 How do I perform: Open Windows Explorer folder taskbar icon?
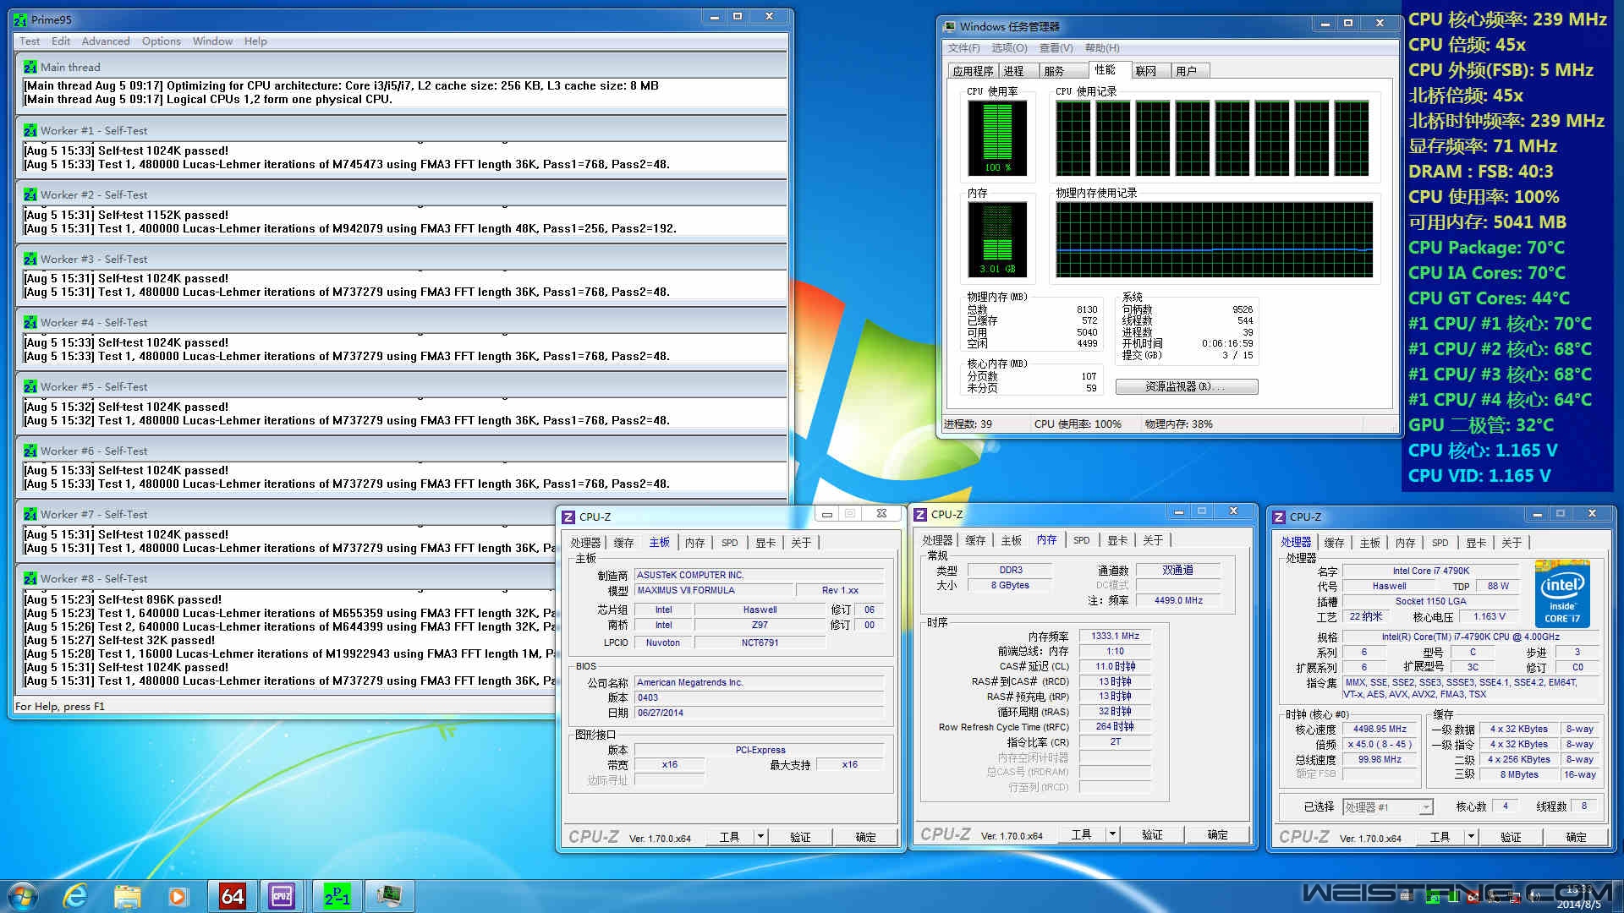(127, 895)
